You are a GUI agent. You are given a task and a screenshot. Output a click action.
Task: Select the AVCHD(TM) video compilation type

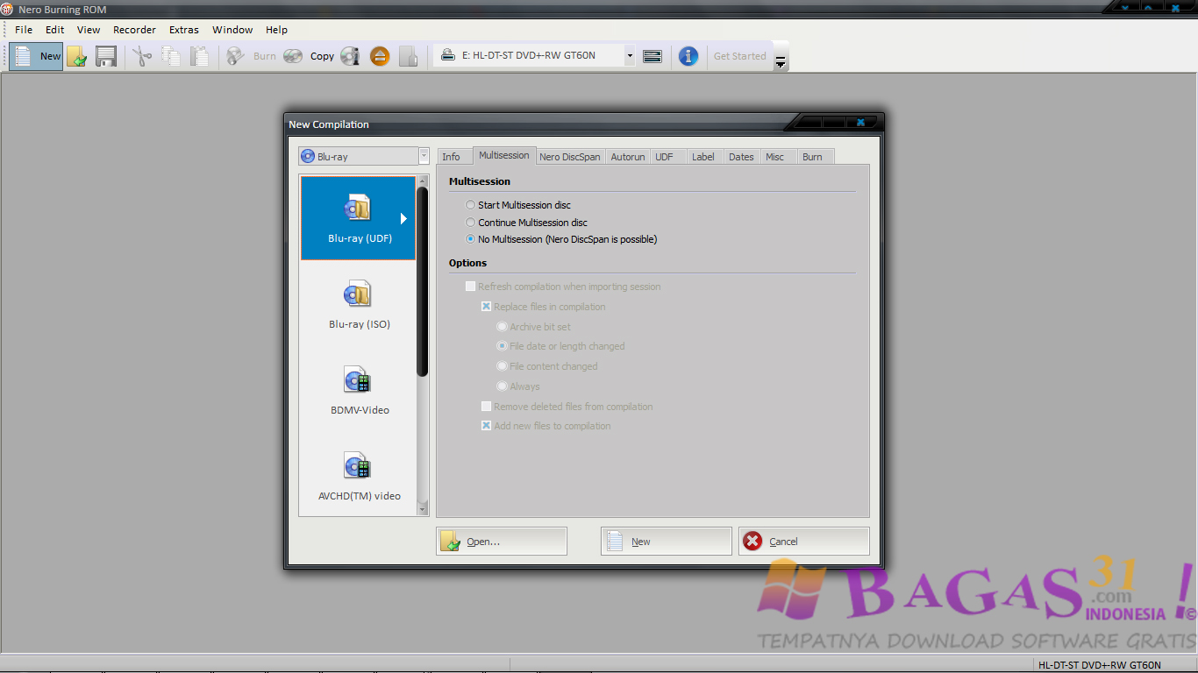tap(360, 476)
